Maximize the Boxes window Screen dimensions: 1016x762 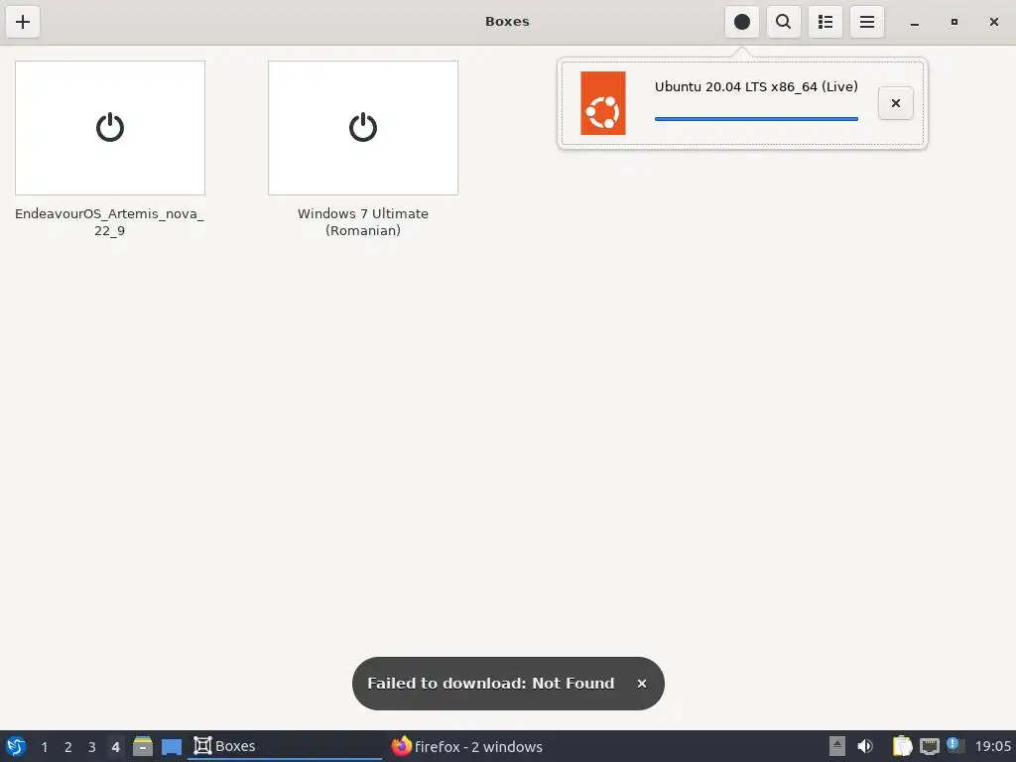(x=953, y=22)
